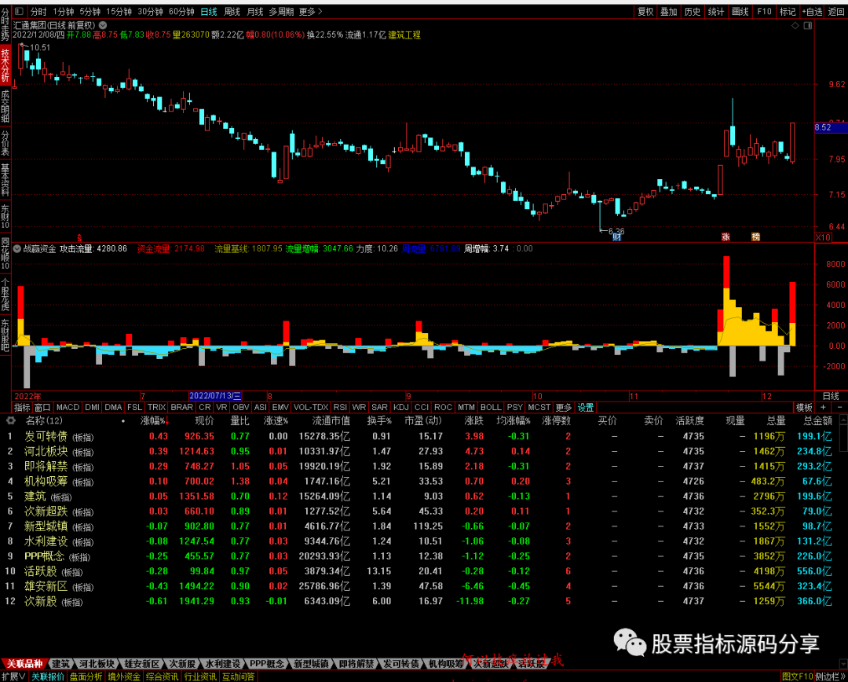Screen dimensions: 848x682
Task: Select the 雄安新区 row in the list
Action: 423,586
